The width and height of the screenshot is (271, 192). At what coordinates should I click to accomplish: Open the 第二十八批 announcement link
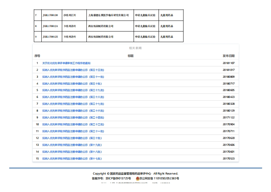pyautogui.click(x=73, y=97)
